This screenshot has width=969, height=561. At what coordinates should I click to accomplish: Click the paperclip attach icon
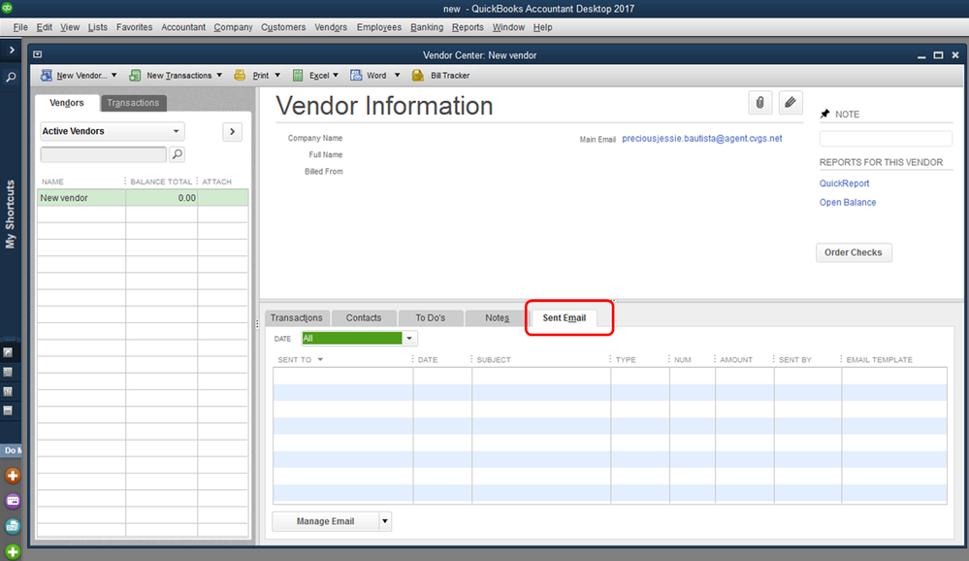coord(760,103)
